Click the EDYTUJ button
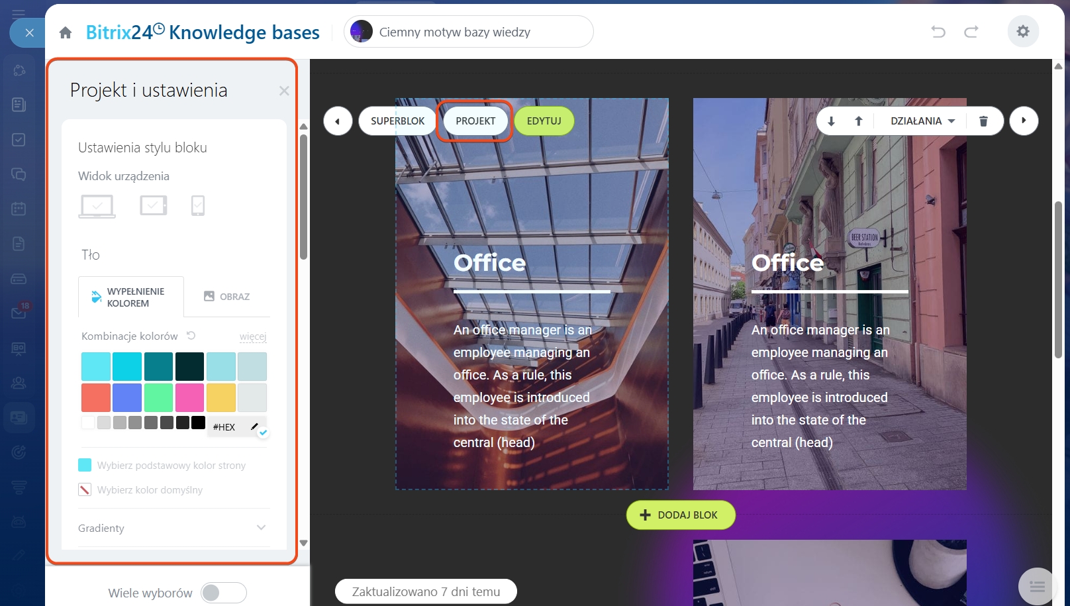 coord(544,121)
